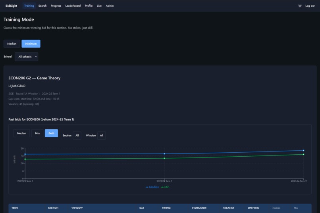The width and height of the screenshot is (320, 213).
Task: Click the instructor name LI JIANGTAO
Action: click(17, 86)
